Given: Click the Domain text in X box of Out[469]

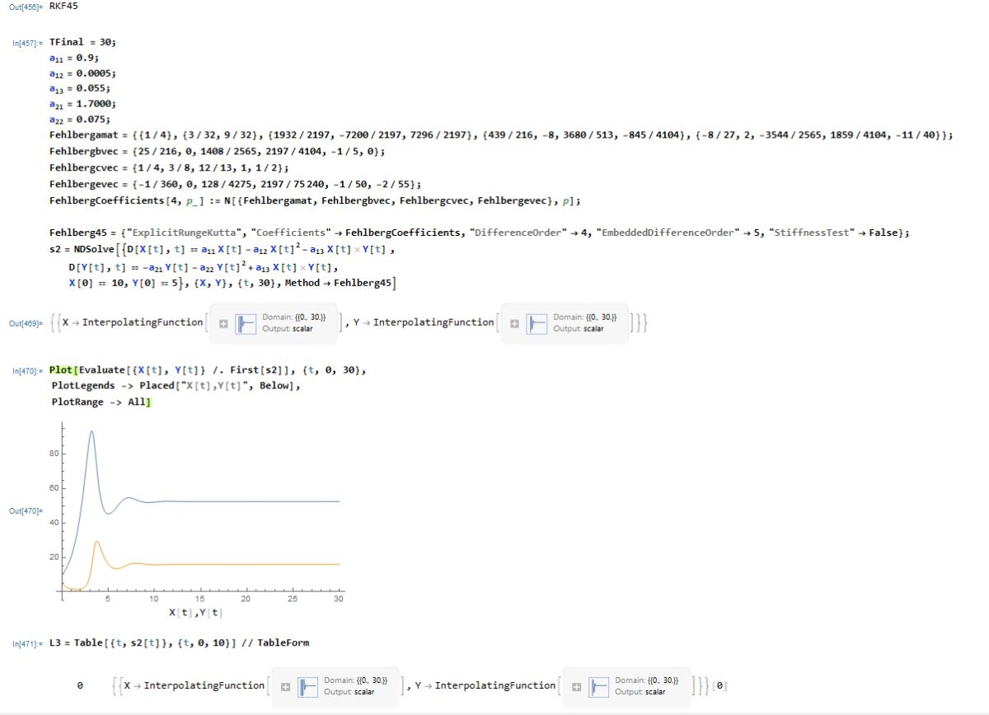Looking at the screenshot, I should tap(294, 318).
